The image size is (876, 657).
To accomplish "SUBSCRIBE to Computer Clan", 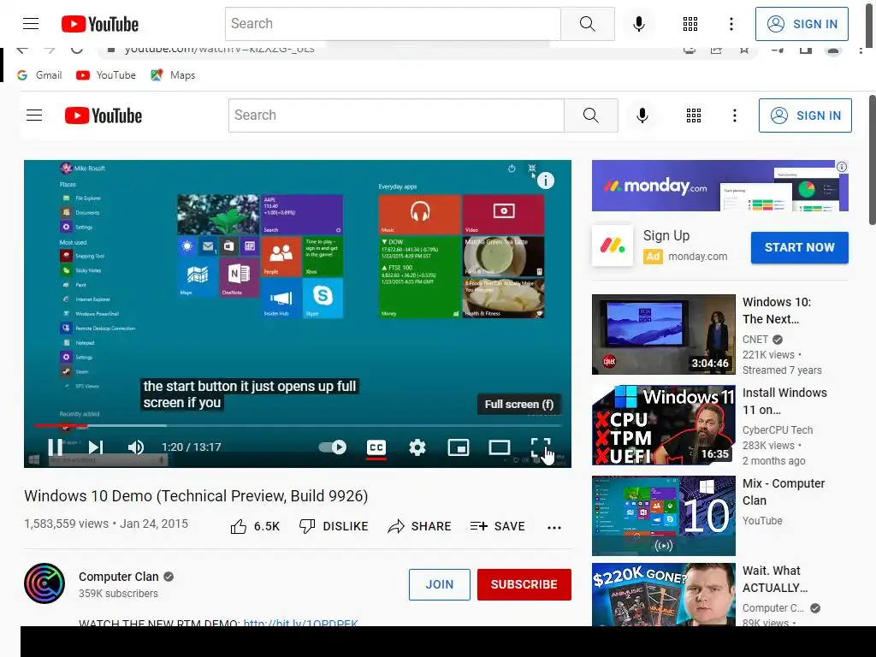I will (524, 584).
